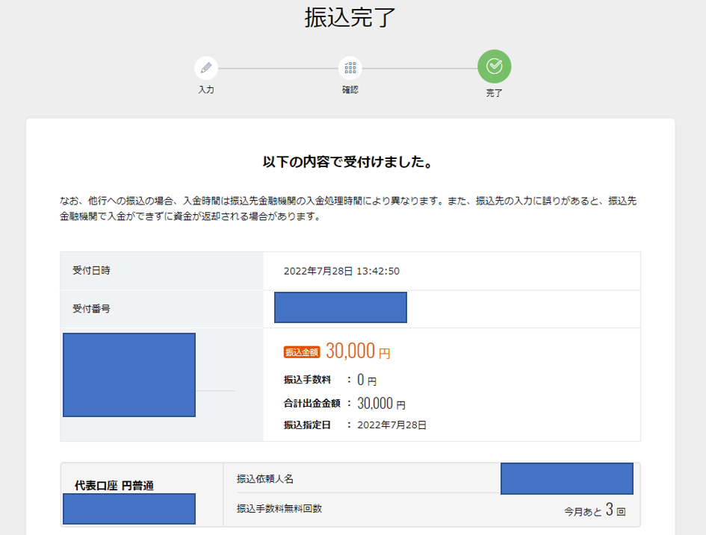Click the pencil icon for the 入力 step

[x=206, y=68]
